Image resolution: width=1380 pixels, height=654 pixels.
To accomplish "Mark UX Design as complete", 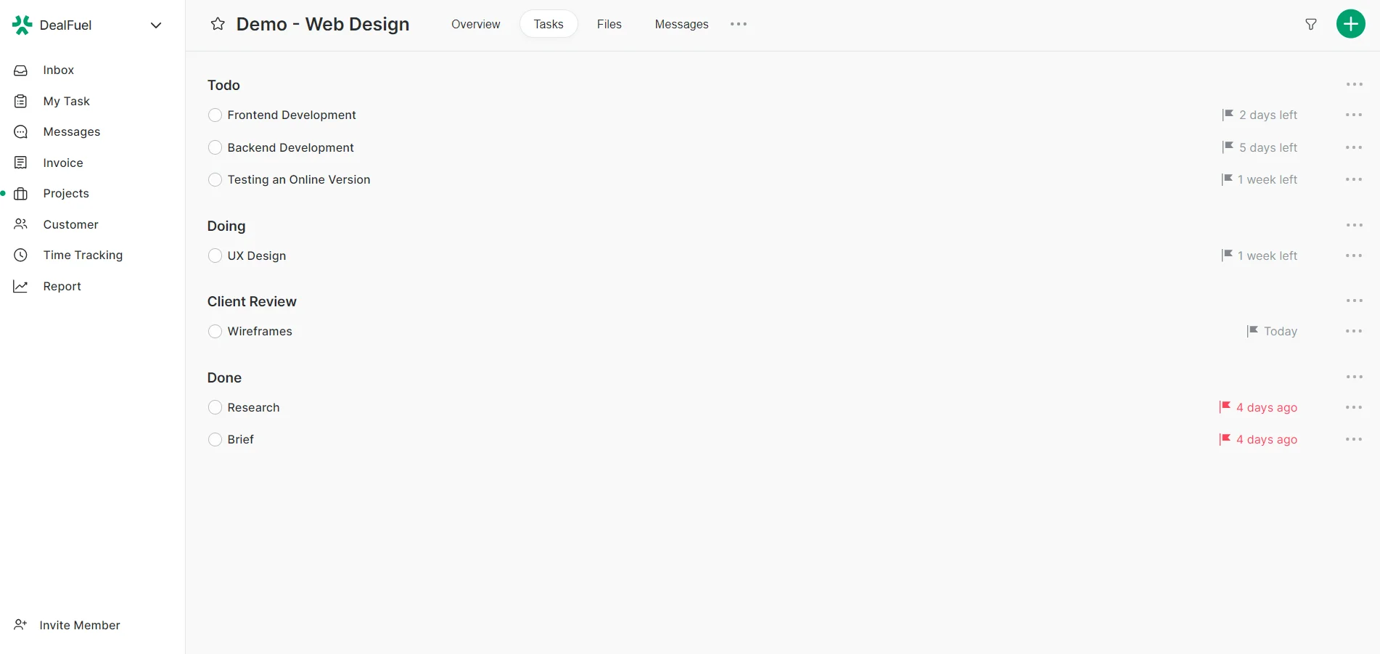I will [215, 256].
